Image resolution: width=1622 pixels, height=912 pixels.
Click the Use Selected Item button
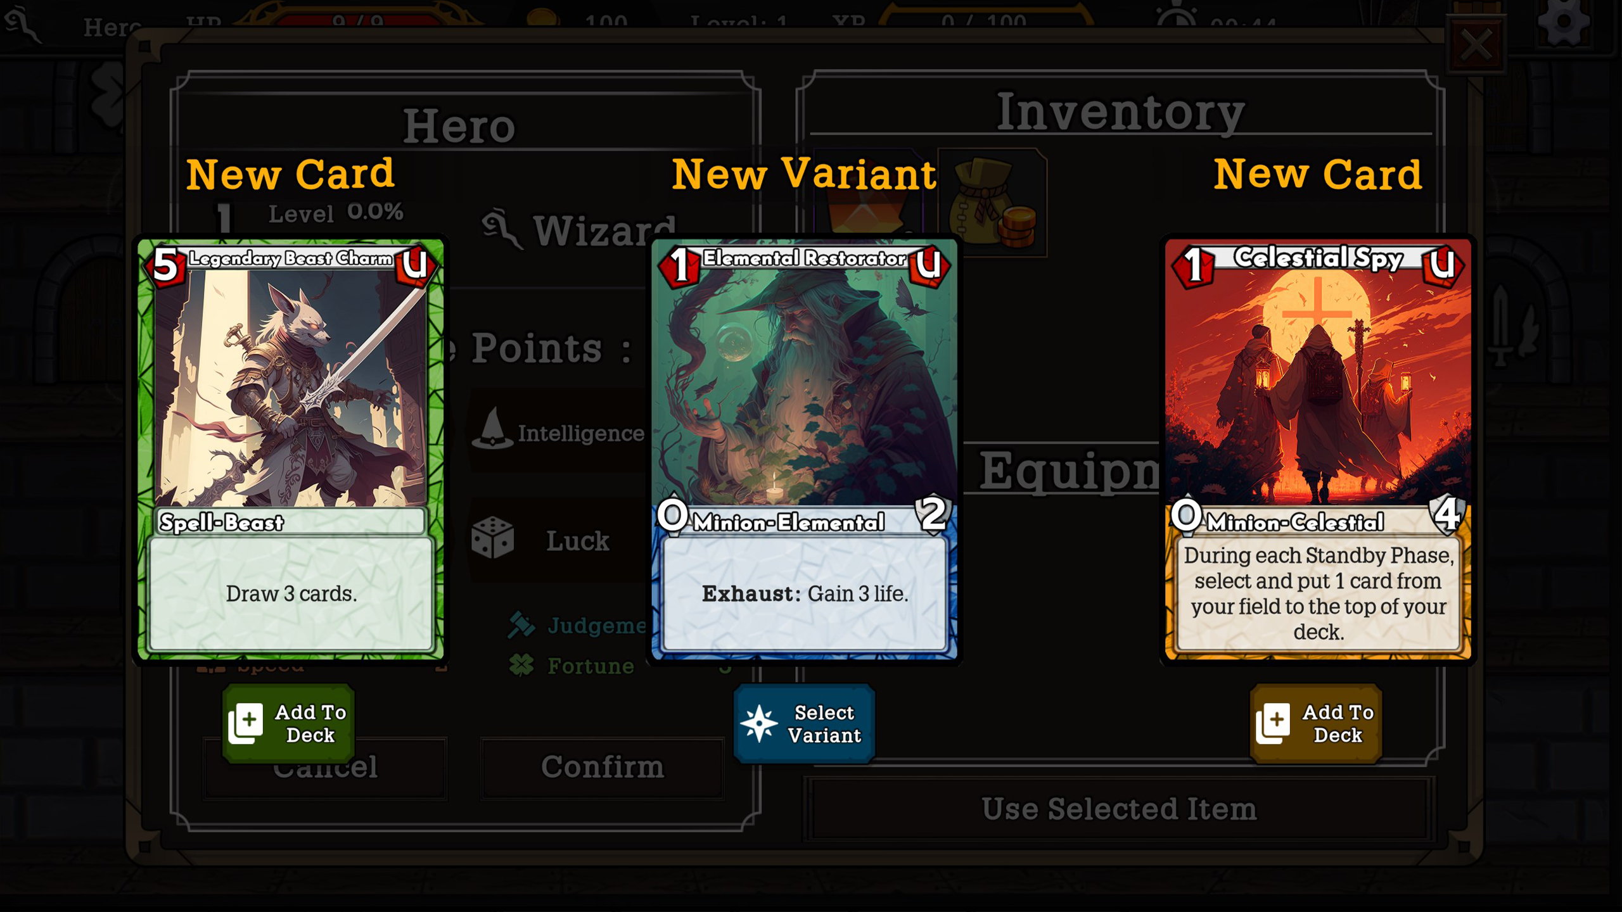1119,809
